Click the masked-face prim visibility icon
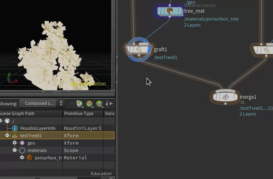This screenshot has width=273, height=179. [x=99, y=104]
